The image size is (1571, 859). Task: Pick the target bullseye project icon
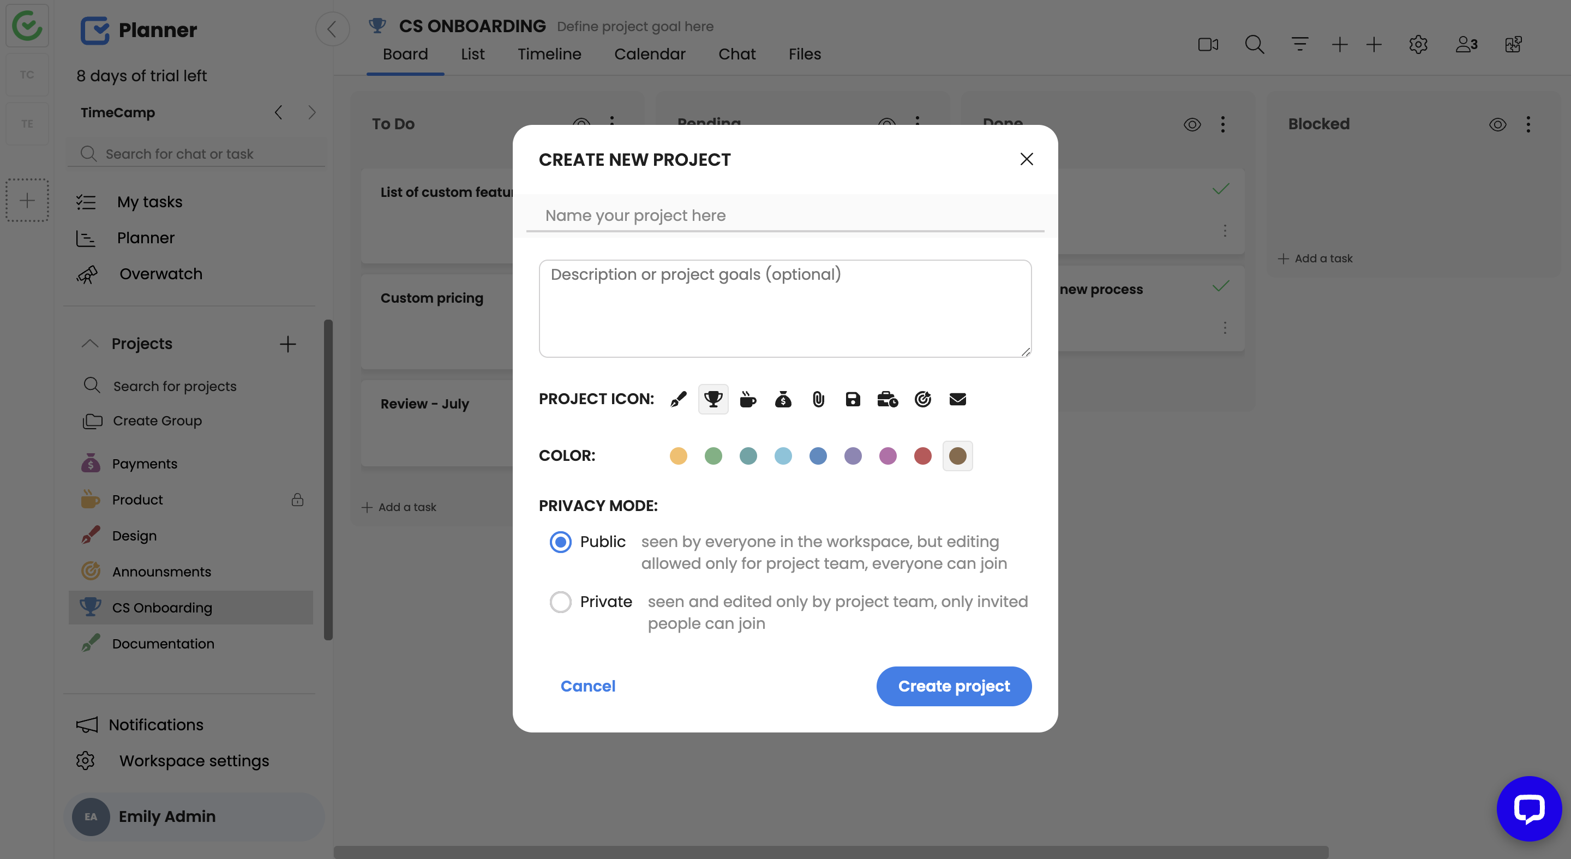923,399
